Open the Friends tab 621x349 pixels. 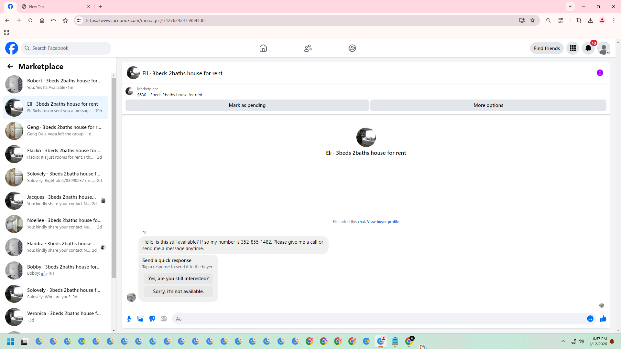[308, 48]
